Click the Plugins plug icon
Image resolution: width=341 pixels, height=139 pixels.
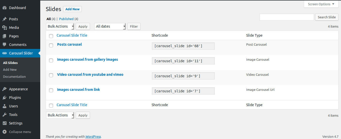[5, 98]
